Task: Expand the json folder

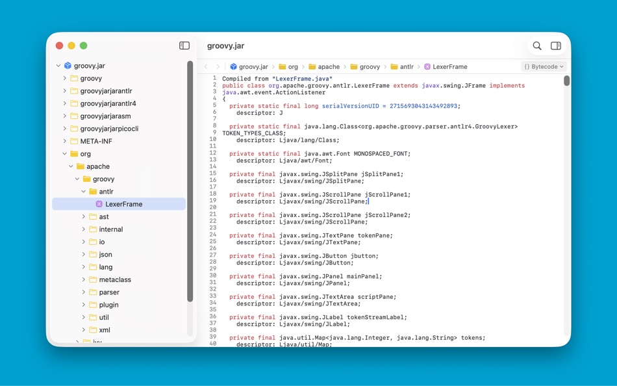Action: tap(83, 254)
